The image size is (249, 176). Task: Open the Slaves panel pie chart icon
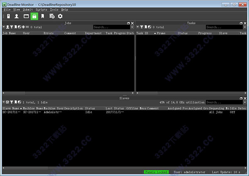(20, 102)
